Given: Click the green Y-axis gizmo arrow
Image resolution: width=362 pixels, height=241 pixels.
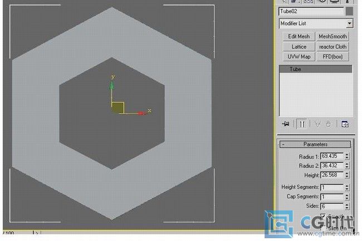Looking at the screenshot, I should coord(112,86).
